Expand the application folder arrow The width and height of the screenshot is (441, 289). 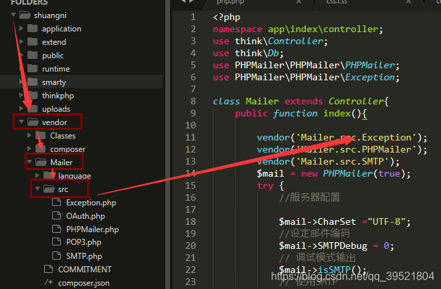coord(21,28)
